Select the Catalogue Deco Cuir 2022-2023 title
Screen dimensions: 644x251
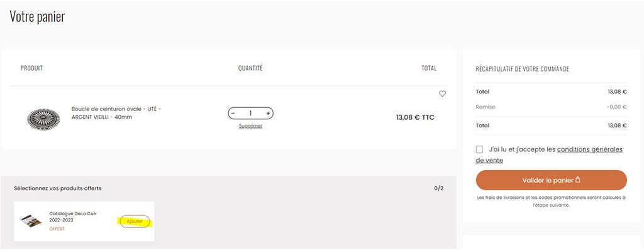pos(73,217)
